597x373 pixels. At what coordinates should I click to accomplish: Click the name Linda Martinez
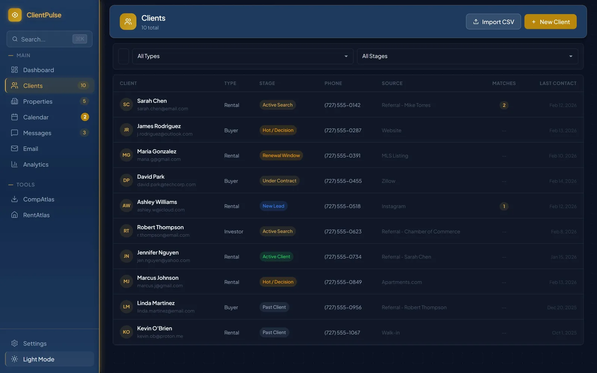156,303
